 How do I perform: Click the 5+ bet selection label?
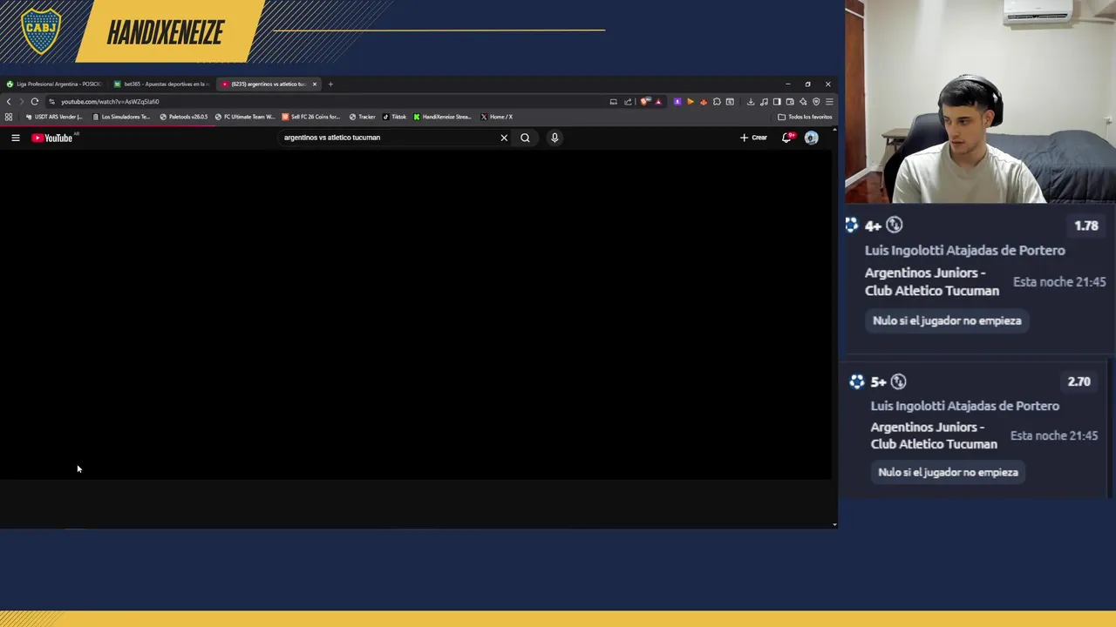click(878, 382)
